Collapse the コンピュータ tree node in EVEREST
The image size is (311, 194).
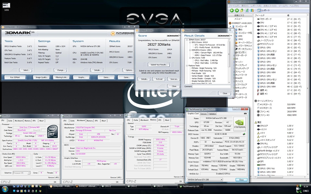230,26
